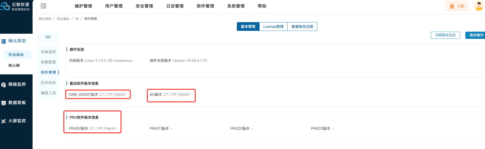The height and width of the screenshot is (149, 485).
Task: Open the 安全管理 menu
Action: (144, 6)
